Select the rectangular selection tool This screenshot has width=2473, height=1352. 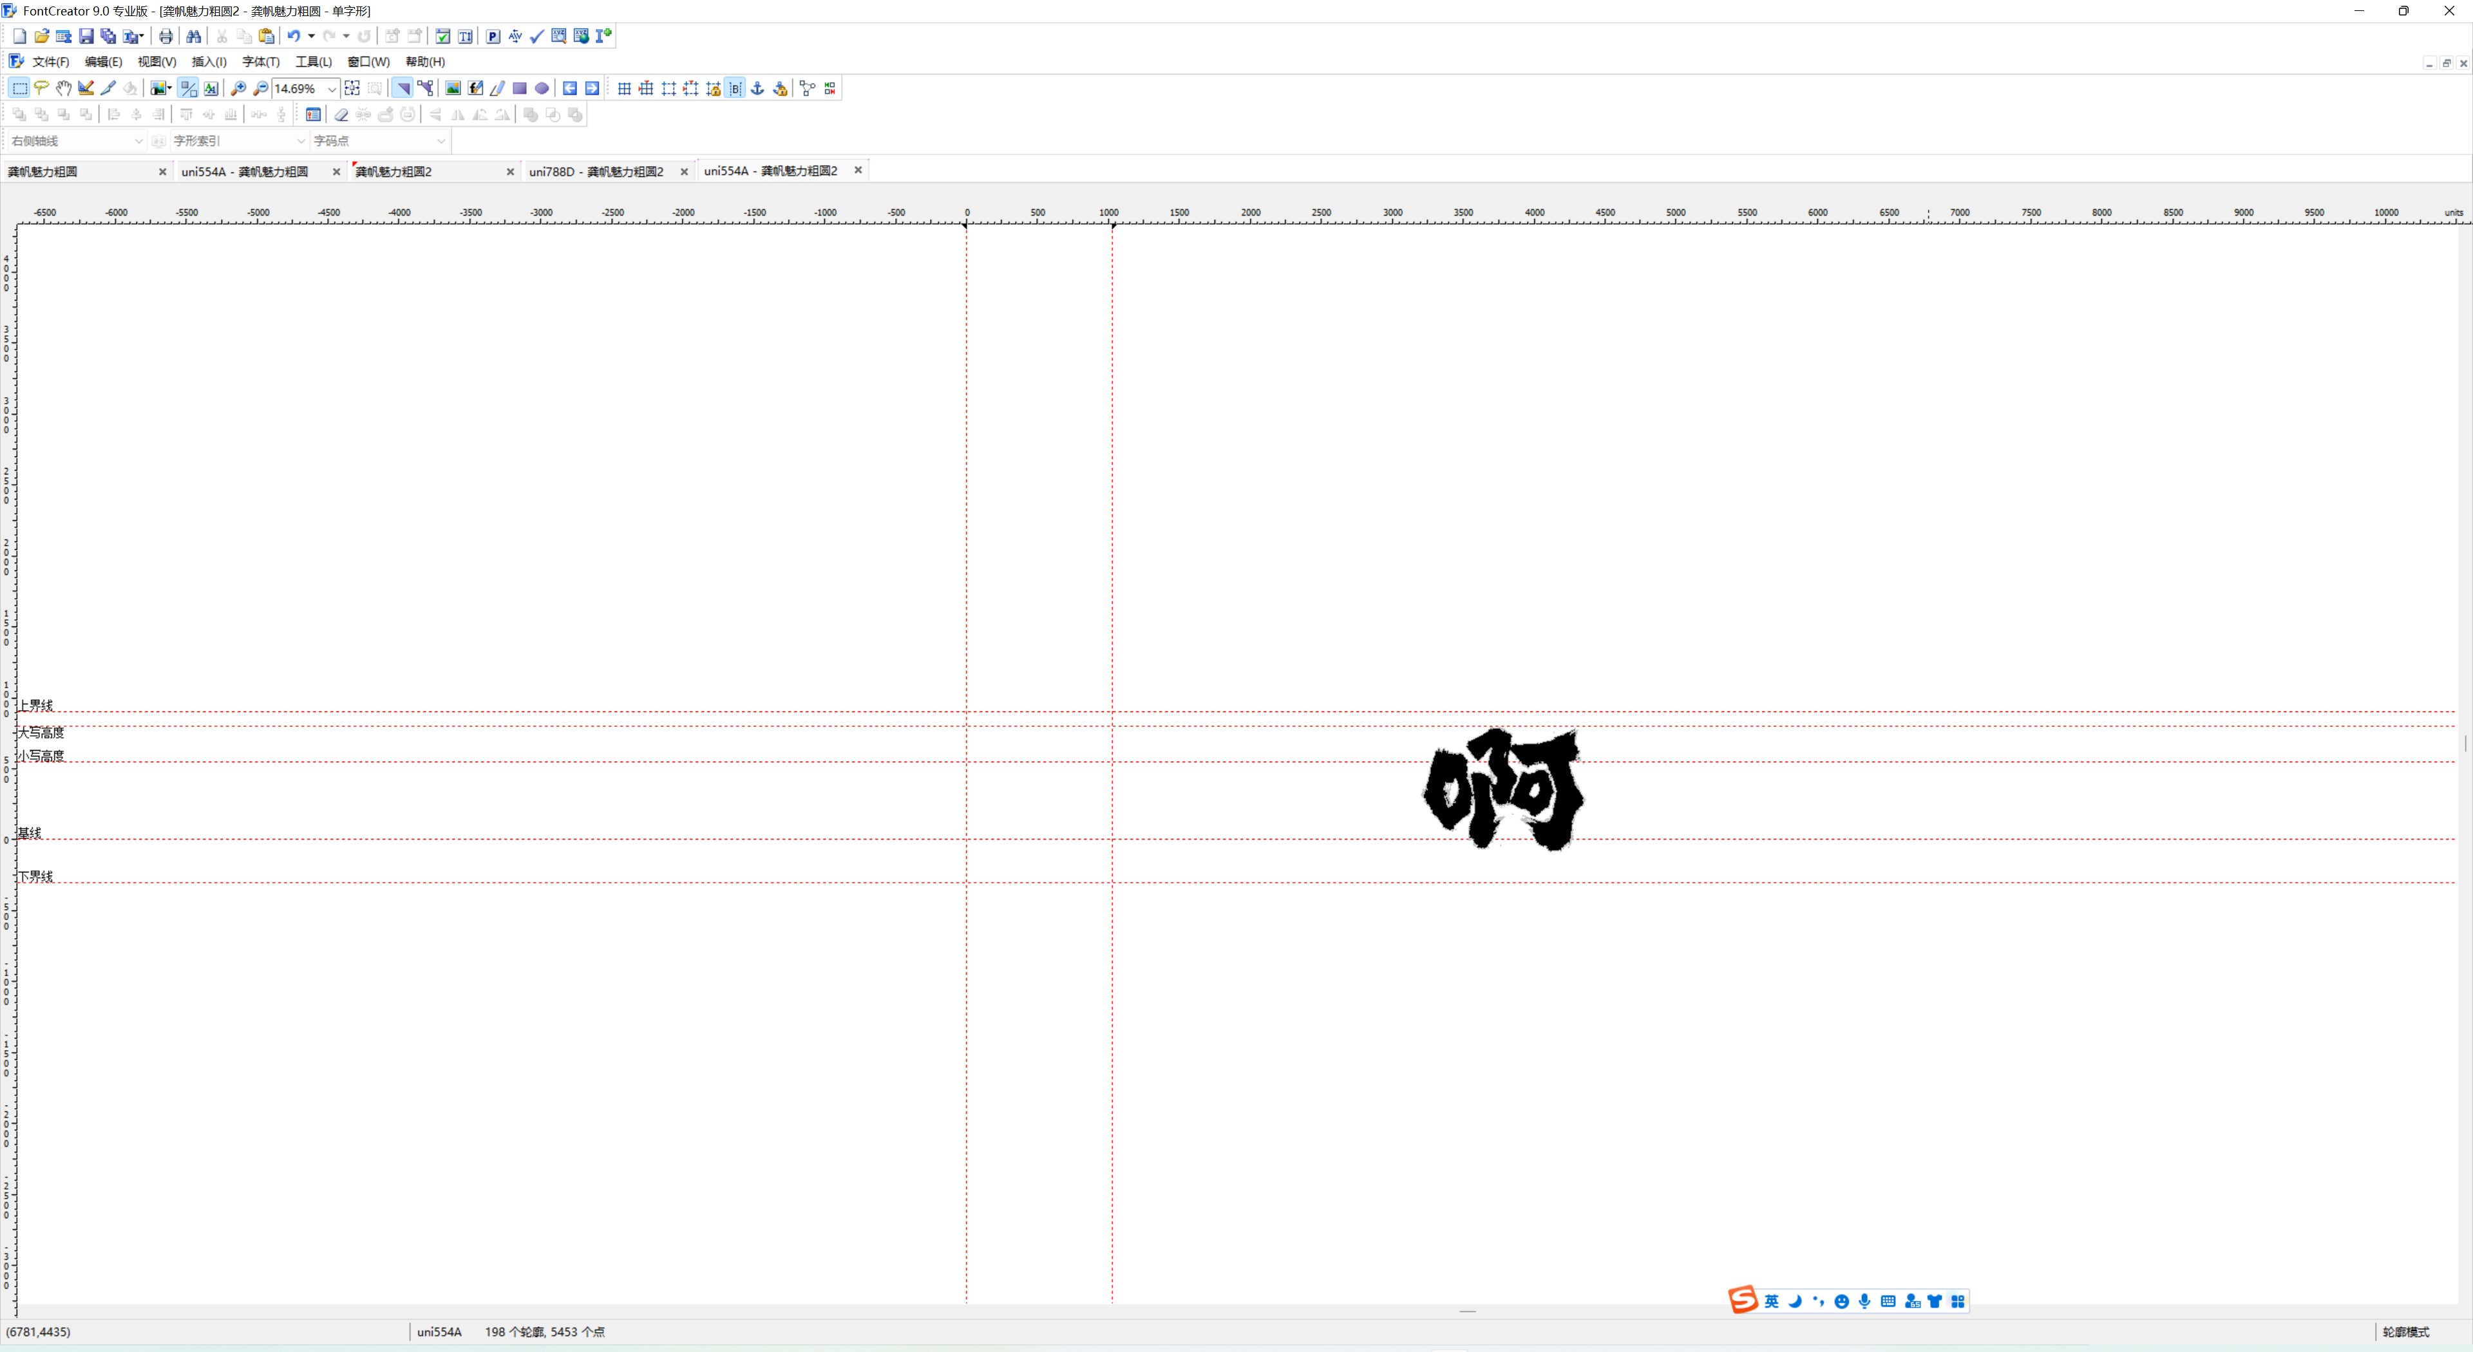(19, 88)
